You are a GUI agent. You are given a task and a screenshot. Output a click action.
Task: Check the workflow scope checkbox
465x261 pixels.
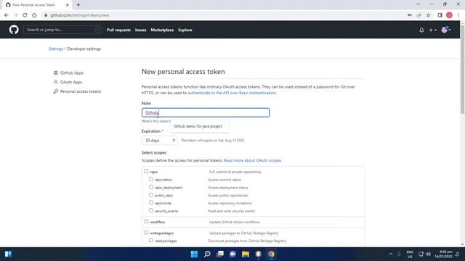(x=146, y=221)
